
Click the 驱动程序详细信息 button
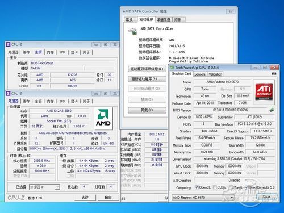[147, 69]
